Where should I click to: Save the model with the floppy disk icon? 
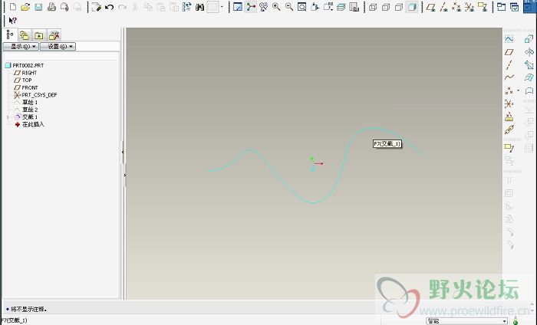click(38, 7)
